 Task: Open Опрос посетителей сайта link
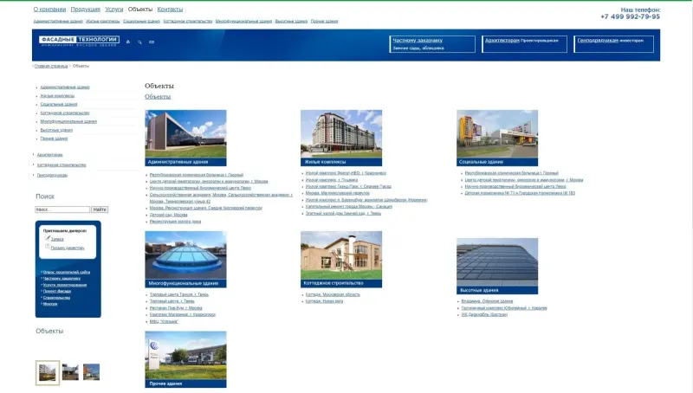[x=67, y=272]
